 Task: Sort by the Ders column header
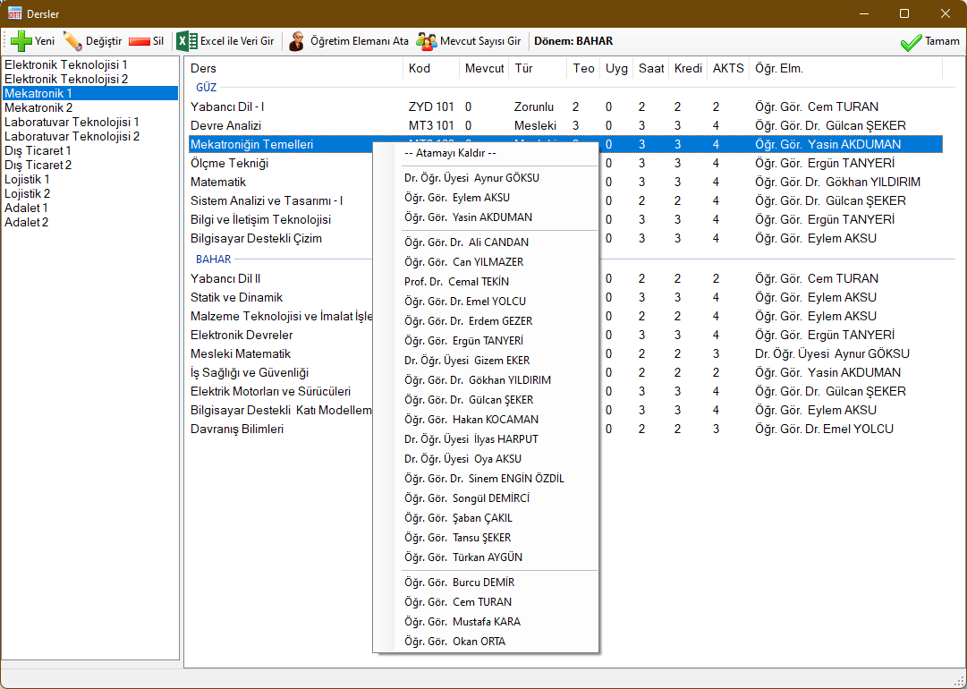(x=204, y=69)
